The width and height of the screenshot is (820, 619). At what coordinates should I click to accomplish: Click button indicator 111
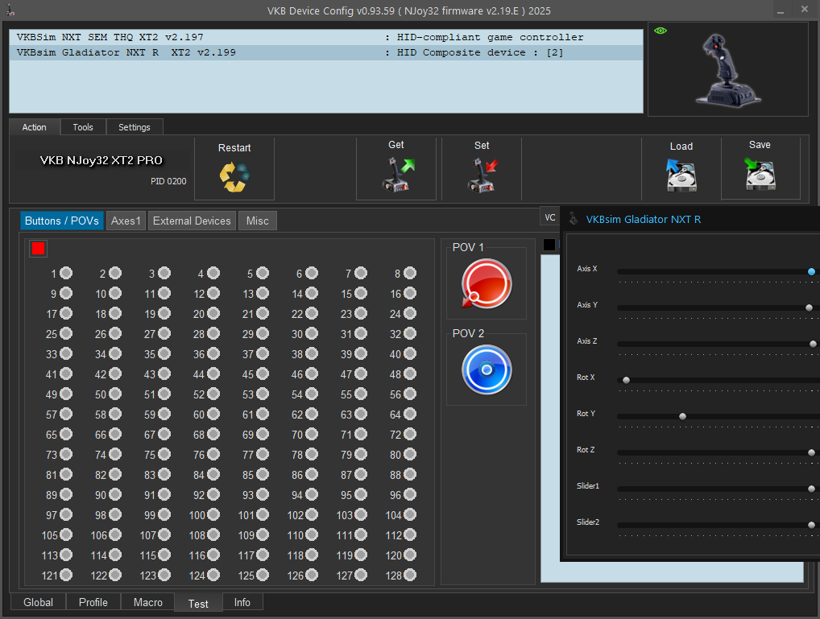coord(361,534)
